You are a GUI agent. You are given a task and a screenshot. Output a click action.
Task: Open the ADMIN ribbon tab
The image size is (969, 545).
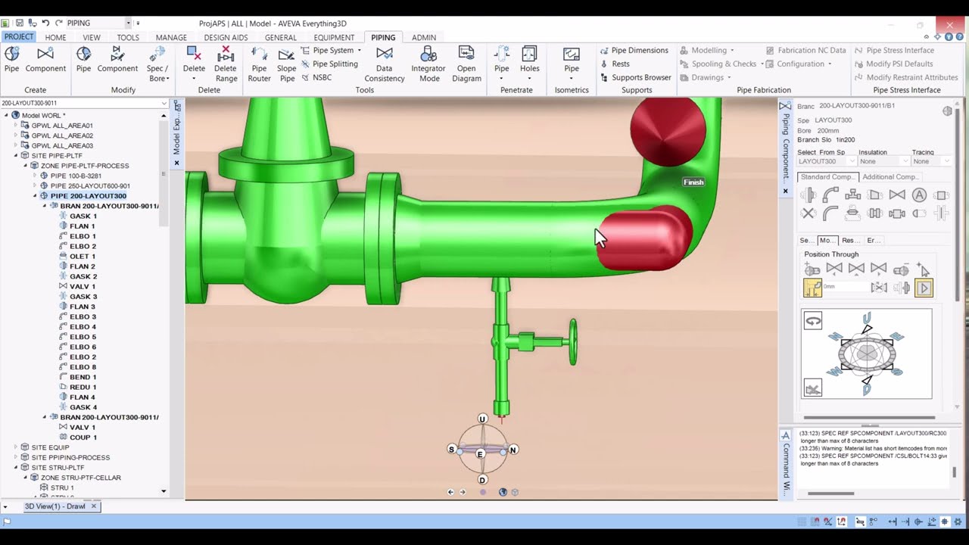coord(424,37)
